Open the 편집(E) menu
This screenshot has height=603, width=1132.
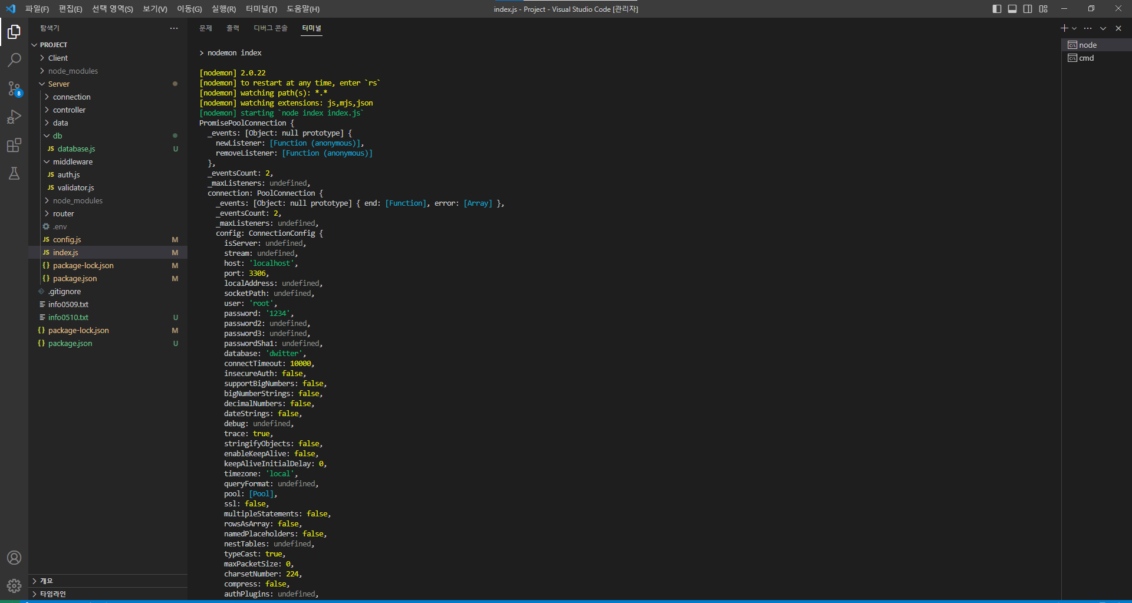(71, 9)
